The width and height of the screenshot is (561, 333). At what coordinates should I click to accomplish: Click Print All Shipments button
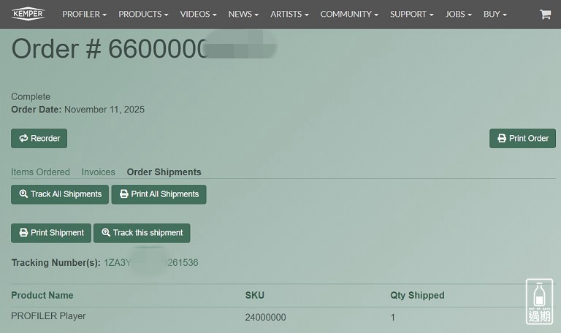[x=159, y=194]
